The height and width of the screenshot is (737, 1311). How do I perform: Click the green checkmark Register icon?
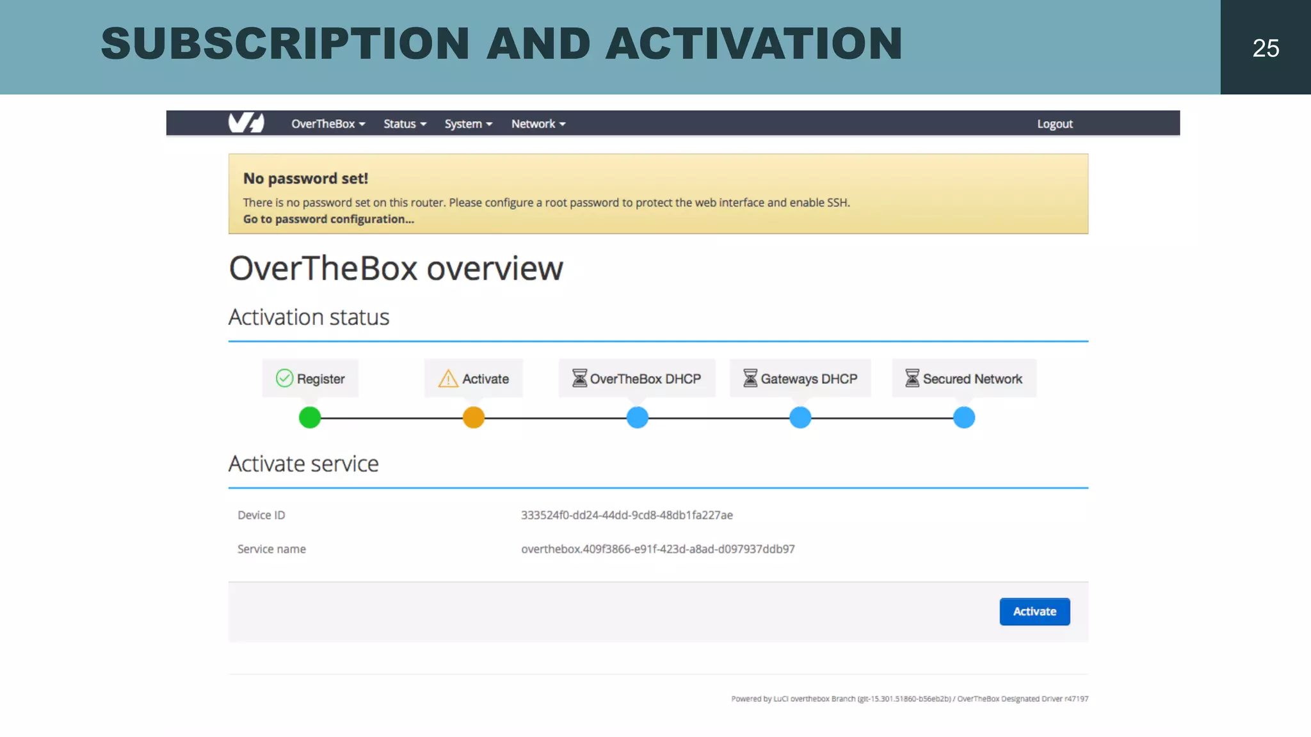284,379
